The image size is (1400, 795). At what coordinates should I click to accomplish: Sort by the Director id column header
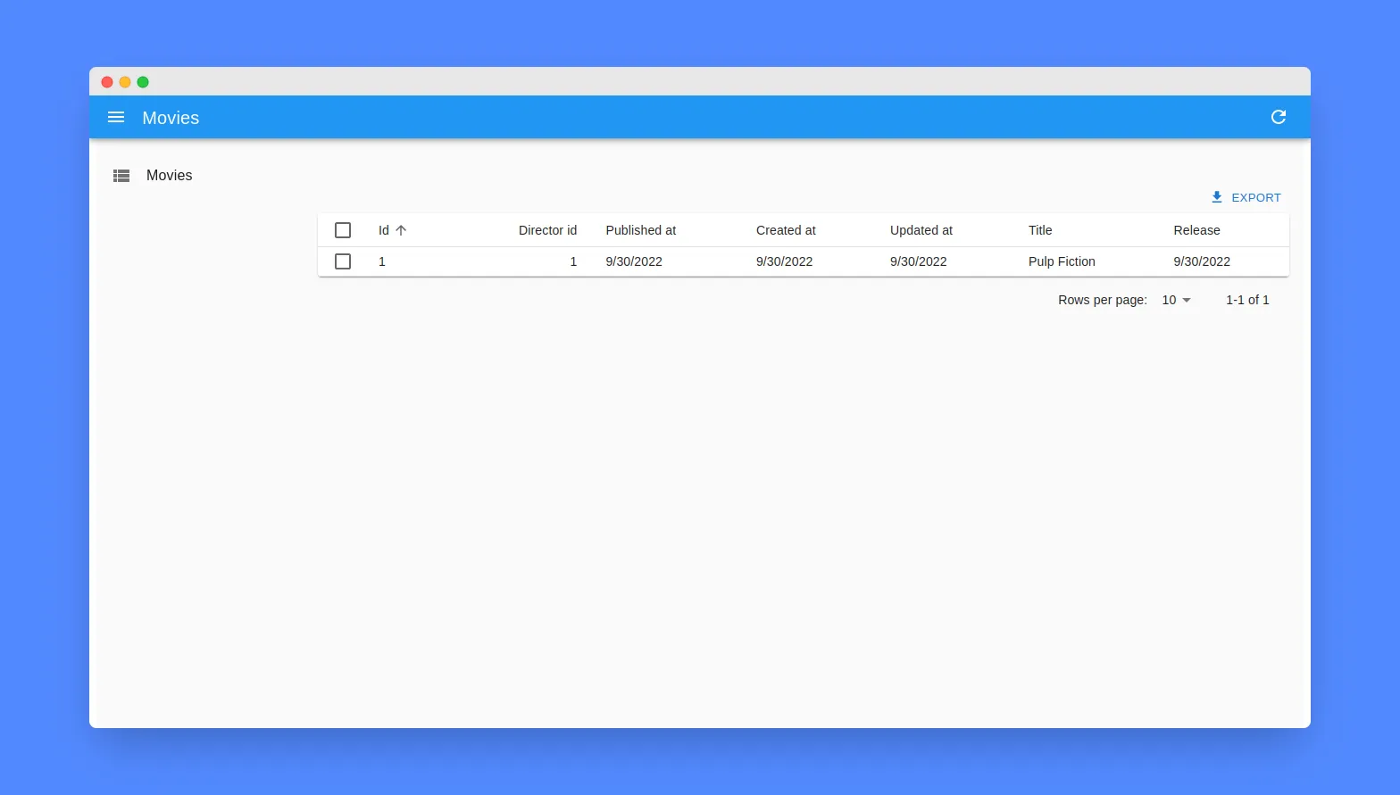pos(547,230)
